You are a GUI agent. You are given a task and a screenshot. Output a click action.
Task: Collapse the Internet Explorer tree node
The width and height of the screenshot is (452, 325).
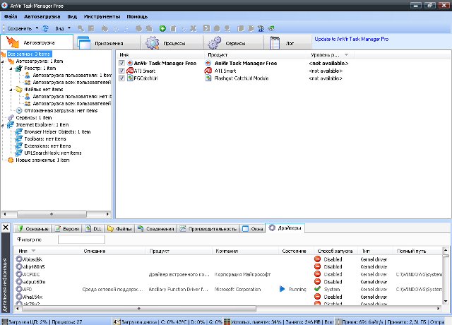click(3, 125)
